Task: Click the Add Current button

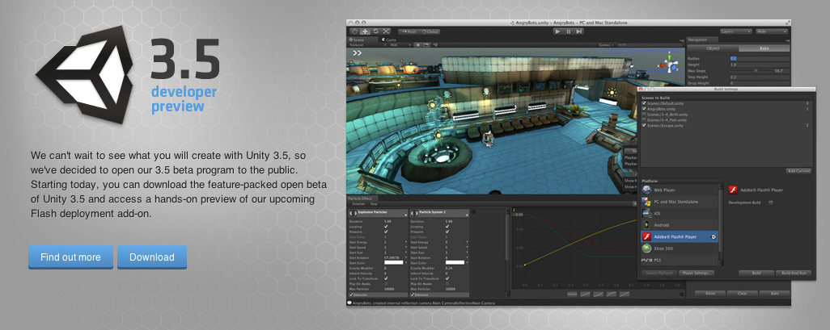Action: tap(798, 171)
